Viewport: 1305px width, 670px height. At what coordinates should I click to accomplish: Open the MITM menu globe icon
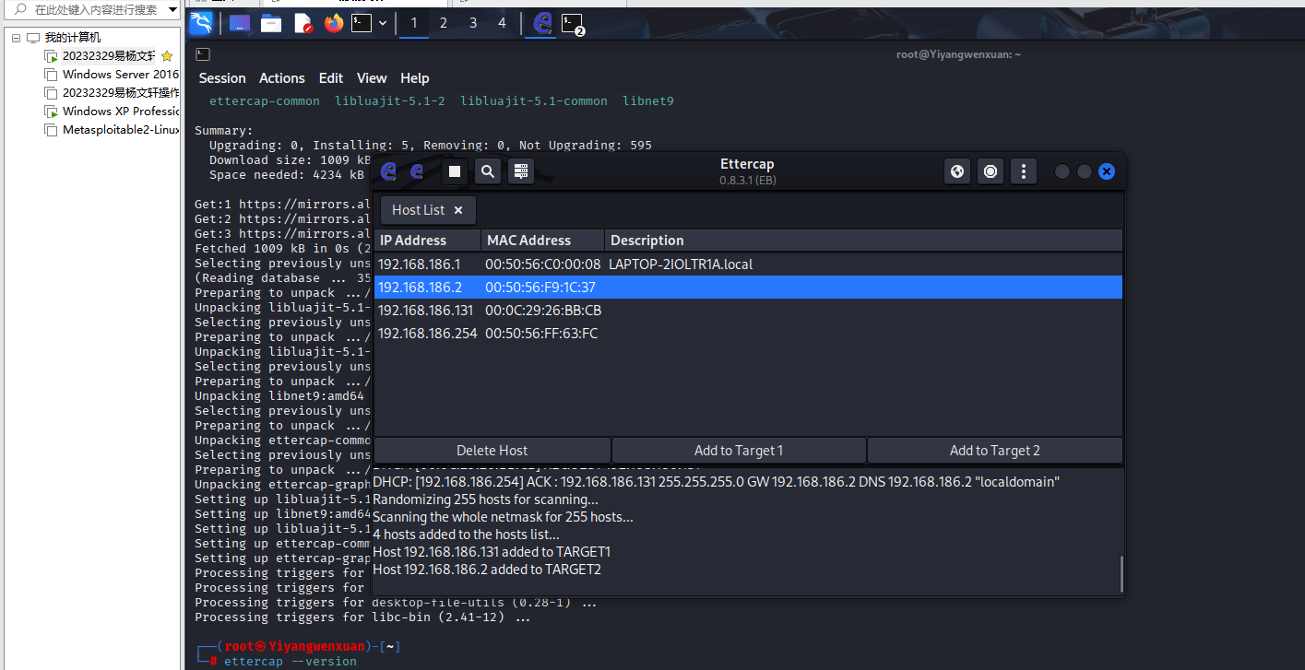coord(957,171)
